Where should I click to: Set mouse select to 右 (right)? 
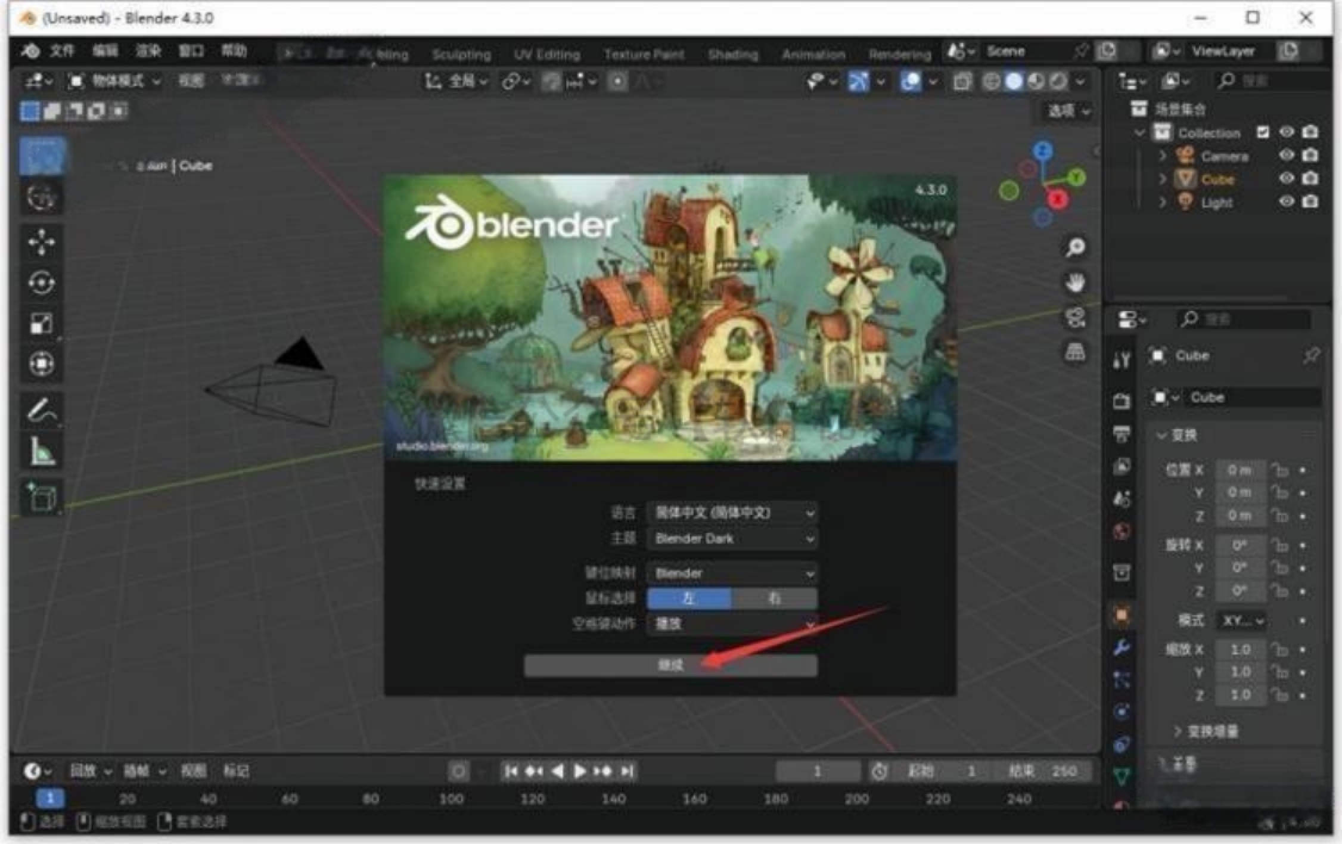(775, 598)
